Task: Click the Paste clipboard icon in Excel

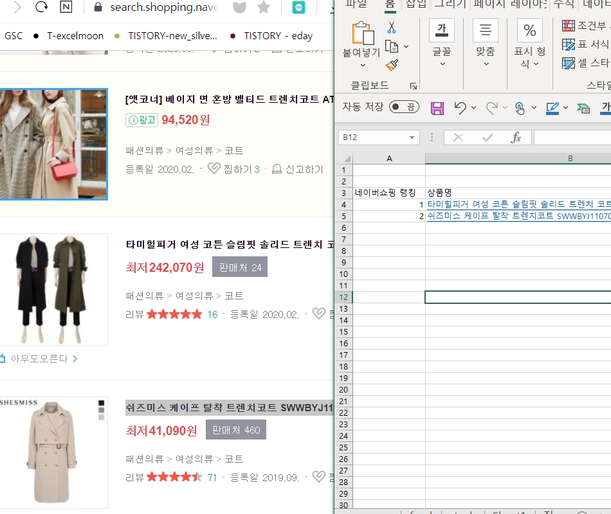Action: point(362,33)
